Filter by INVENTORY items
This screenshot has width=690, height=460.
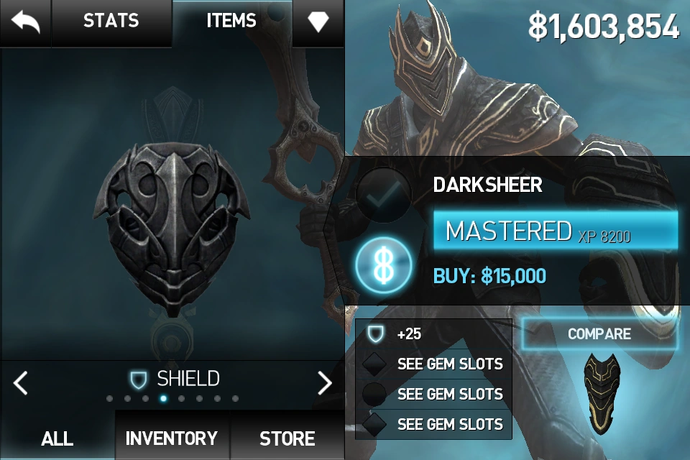click(x=172, y=438)
